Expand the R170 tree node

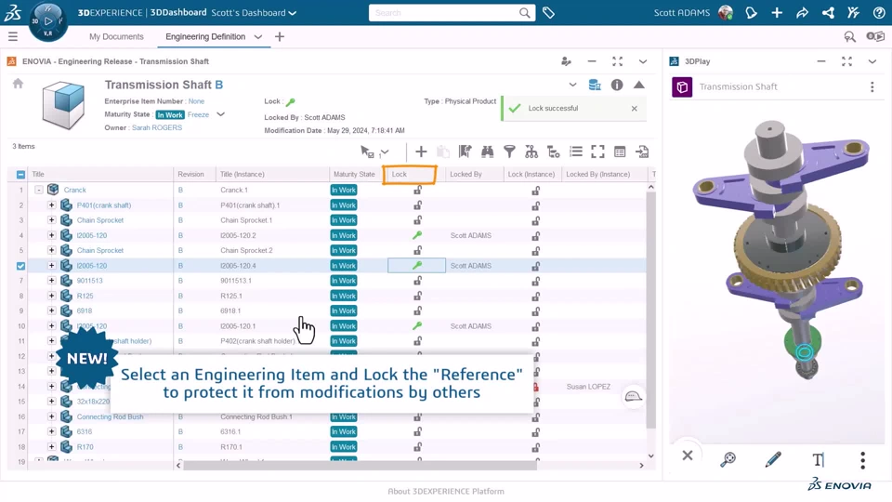(51, 447)
